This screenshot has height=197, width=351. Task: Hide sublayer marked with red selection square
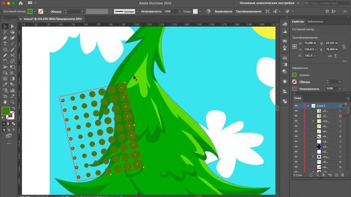[296, 116]
